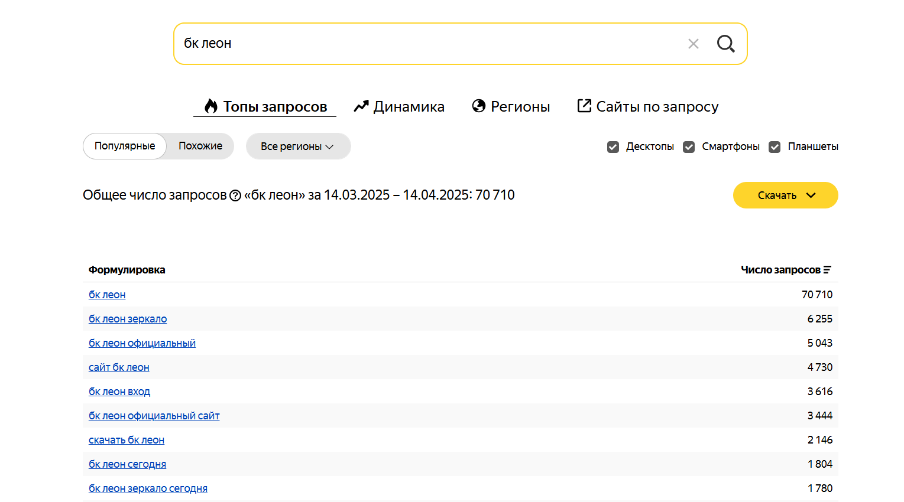
Task: Click the 3 616 request count
Action: 820,392
